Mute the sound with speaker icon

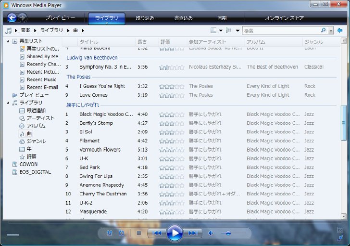click(x=210, y=233)
